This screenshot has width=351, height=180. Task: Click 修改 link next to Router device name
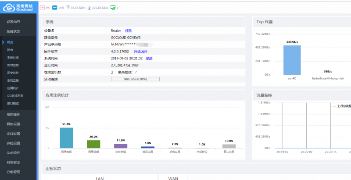[x=128, y=31]
